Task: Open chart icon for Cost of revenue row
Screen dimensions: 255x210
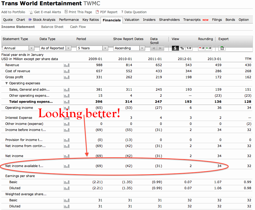Action: click(x=66, y=71)
